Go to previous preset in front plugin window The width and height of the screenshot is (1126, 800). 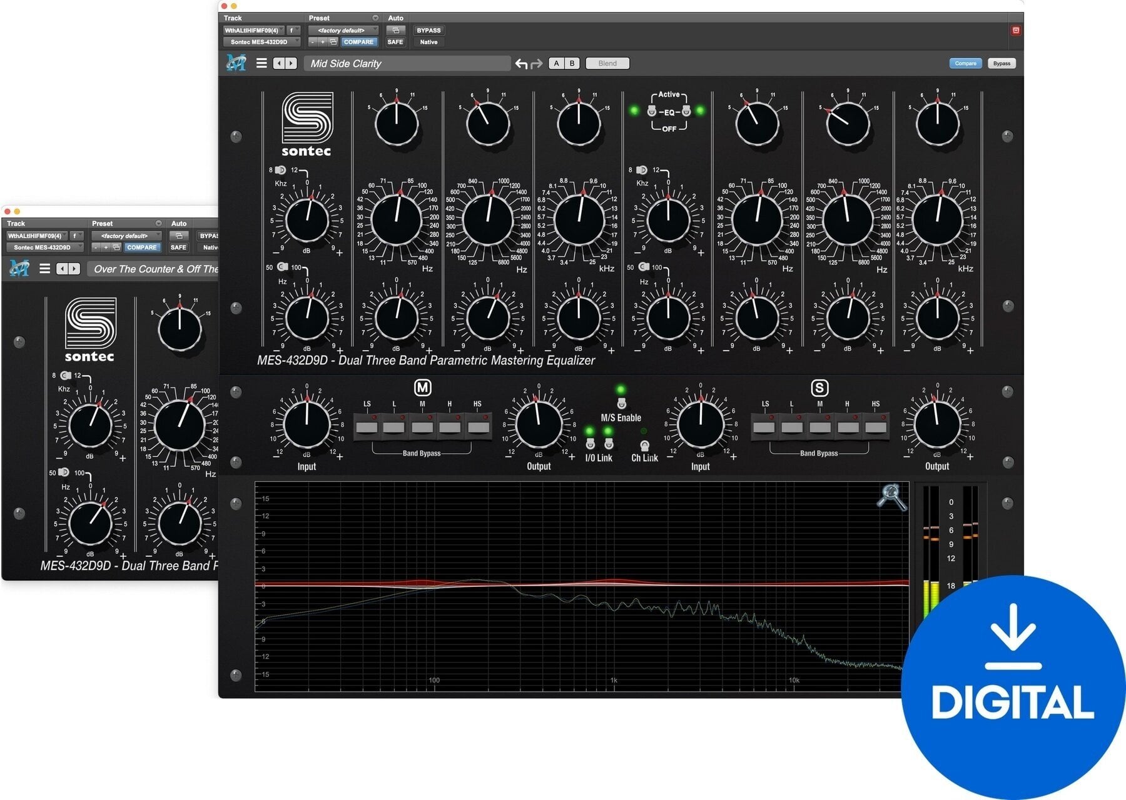click(280, 63)
